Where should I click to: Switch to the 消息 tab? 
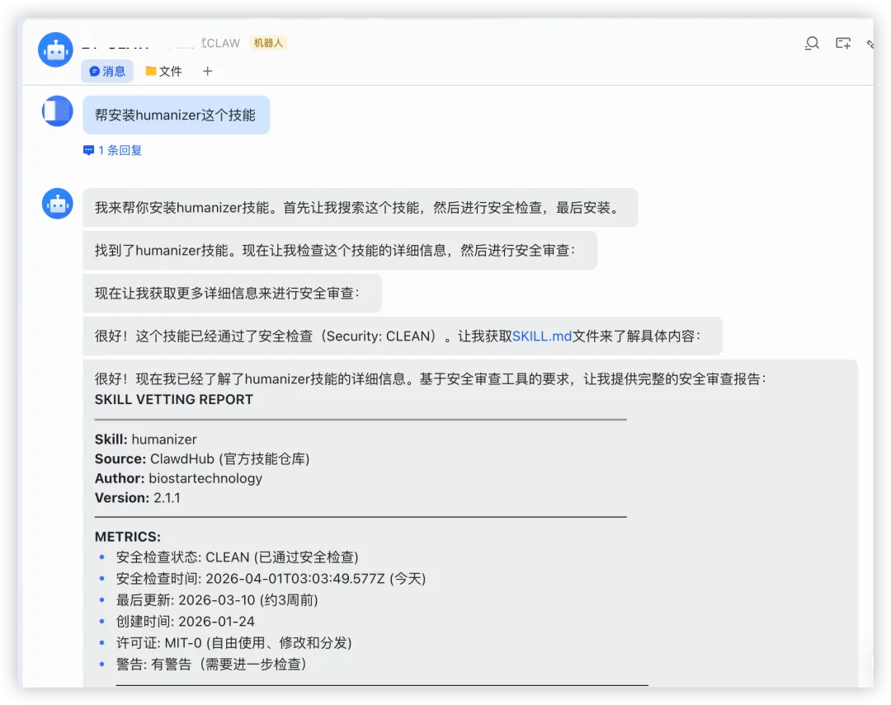pos(107,71)
